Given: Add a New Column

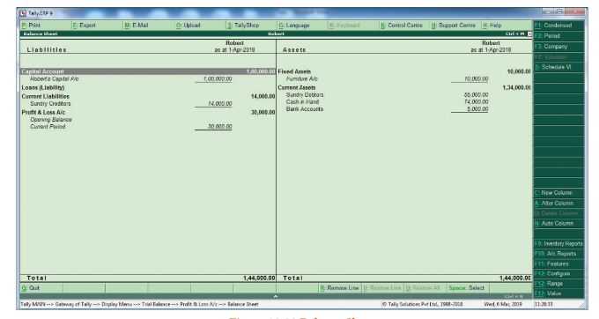Looking at the screenshot, I should pyautogui.click(x=558, y=193).
